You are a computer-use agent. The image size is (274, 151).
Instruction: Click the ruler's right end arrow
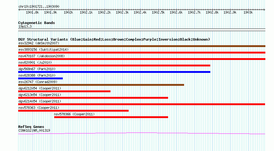[264, 10]
